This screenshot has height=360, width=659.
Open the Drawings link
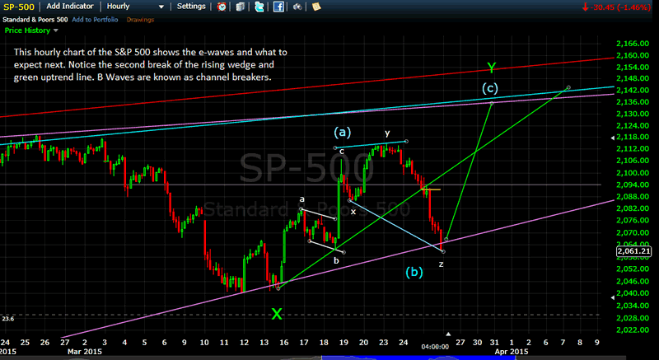[x=140, y=19]
